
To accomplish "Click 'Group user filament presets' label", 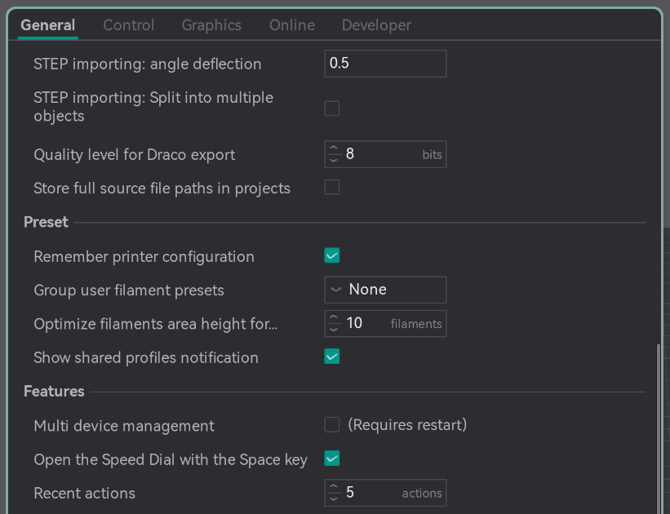I will tap(129, 290).
